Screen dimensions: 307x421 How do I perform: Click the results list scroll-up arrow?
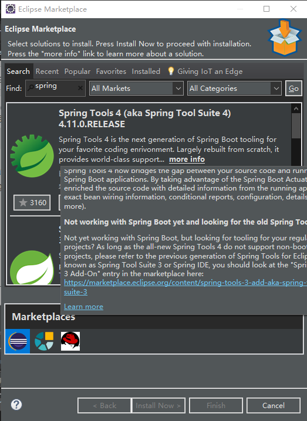pyautogui.click(x=296, y=108)
